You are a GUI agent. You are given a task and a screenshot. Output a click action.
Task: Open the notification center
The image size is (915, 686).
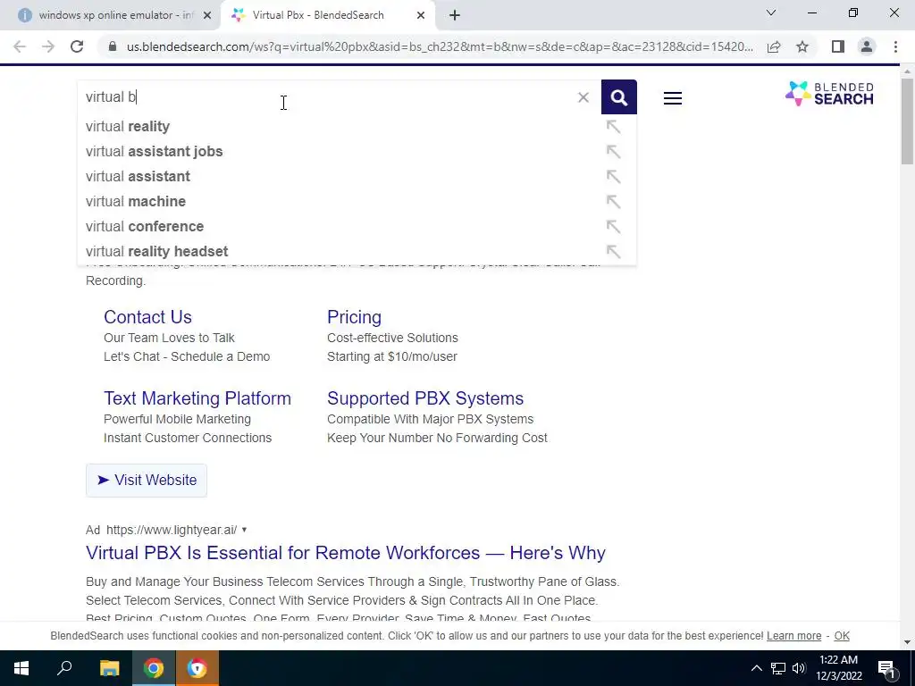pos(886,668)
